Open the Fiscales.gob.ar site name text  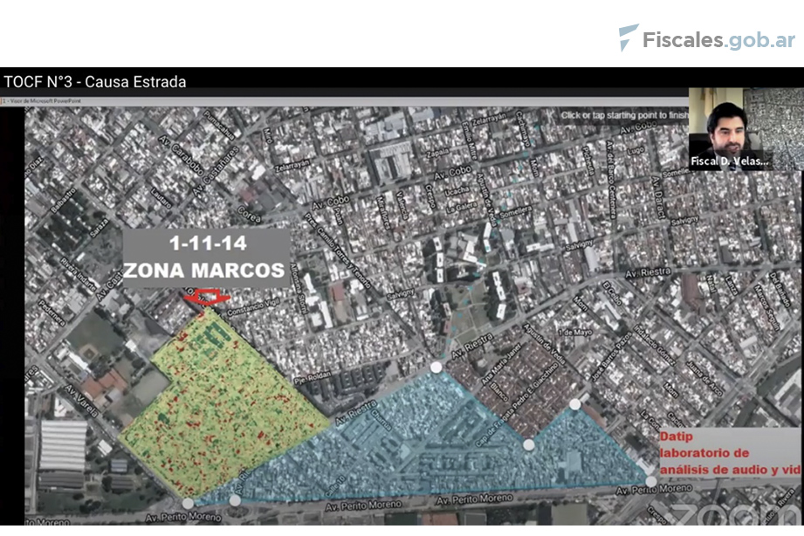pyautogui.click(x=718, y=39)
